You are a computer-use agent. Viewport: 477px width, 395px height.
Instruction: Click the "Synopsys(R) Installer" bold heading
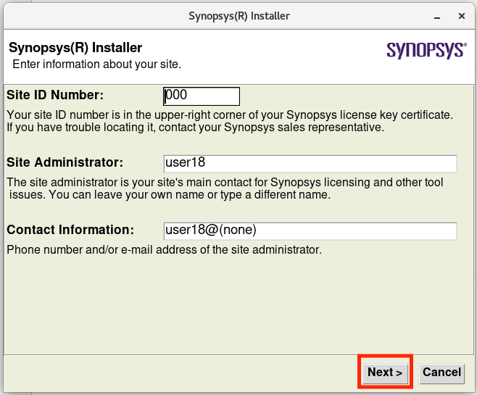75,47
